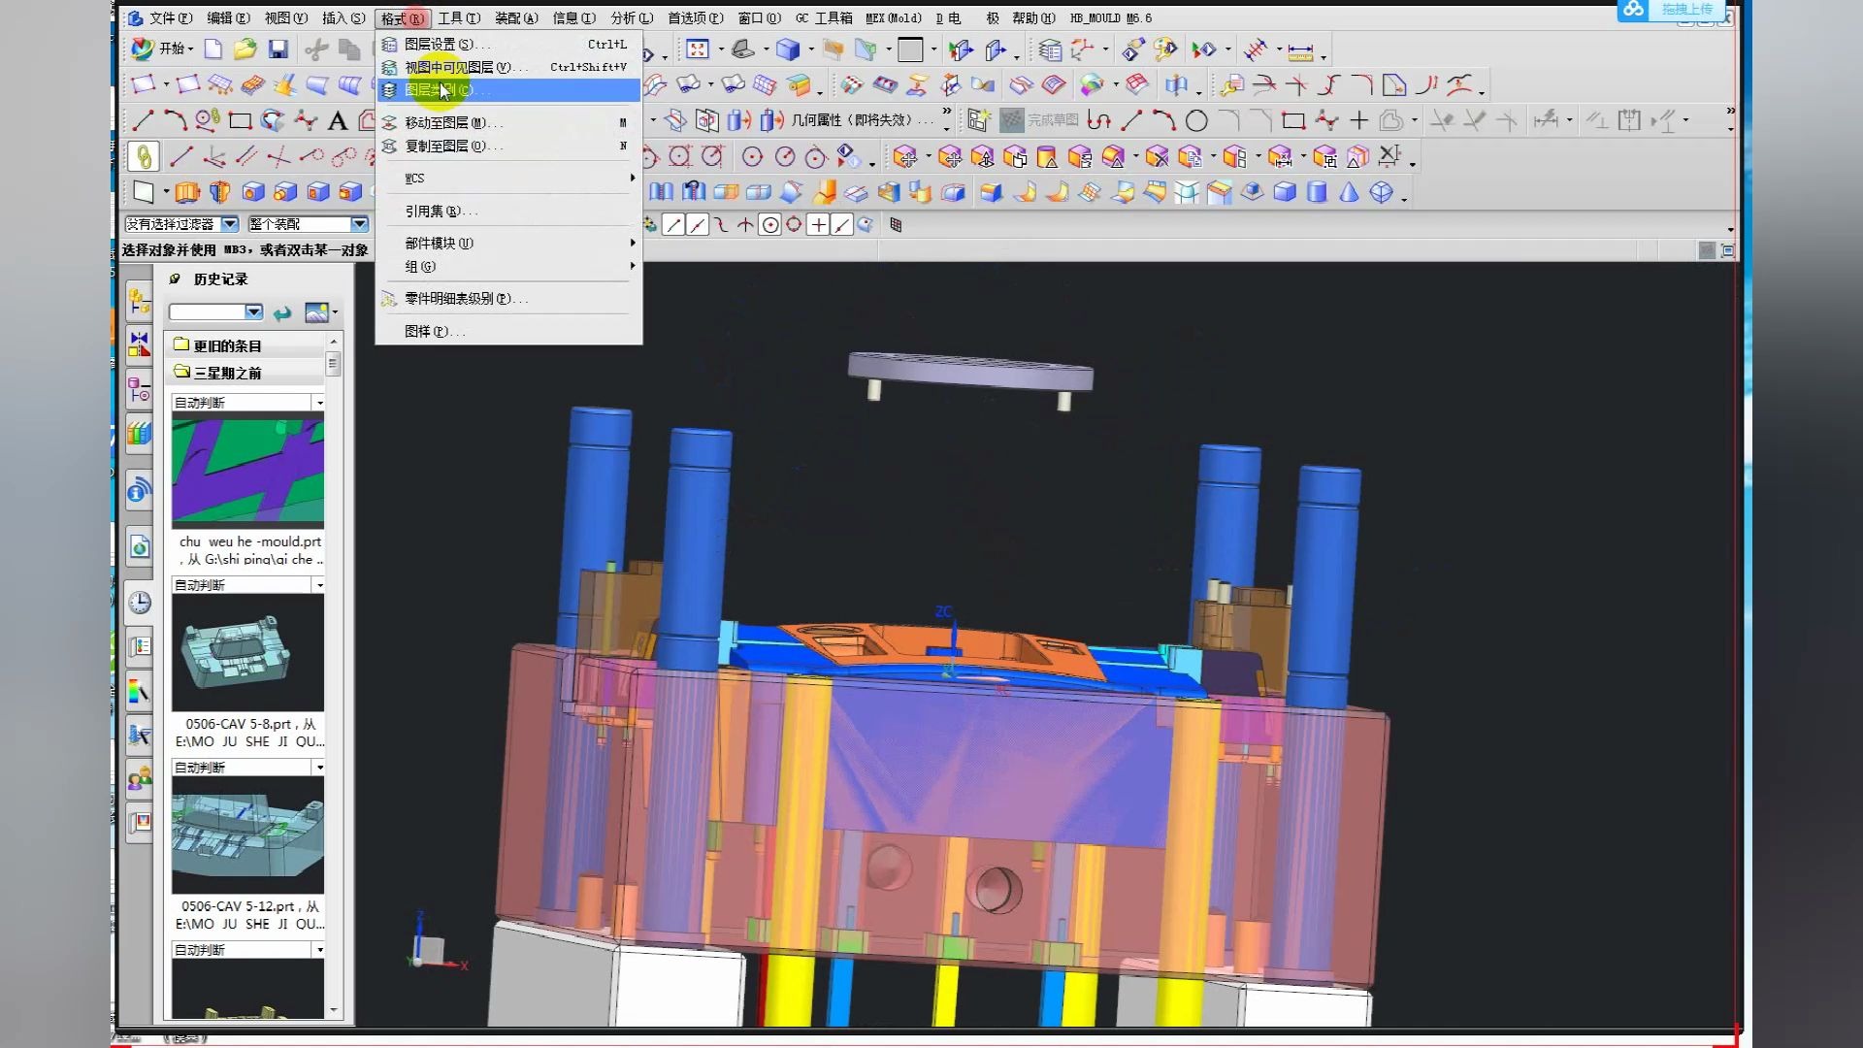Click the green back arrow in History panel

282,312
